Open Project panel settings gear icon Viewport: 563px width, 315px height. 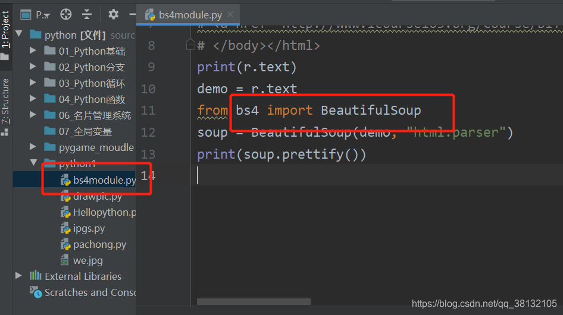pyautogui.click(x=114, y=14)
